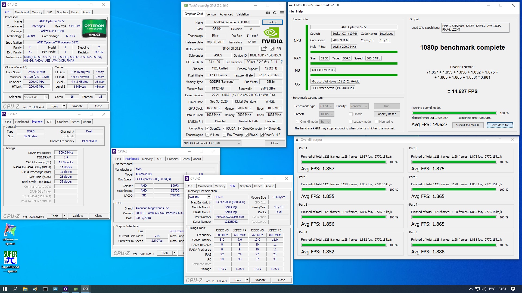The height and width of the screenshot is (293, 522).
Task: Open the Priority Realtime dropdown
Action: point(359,106)
